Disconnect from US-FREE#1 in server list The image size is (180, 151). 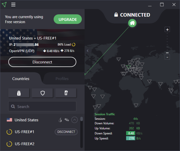(66, 132)
